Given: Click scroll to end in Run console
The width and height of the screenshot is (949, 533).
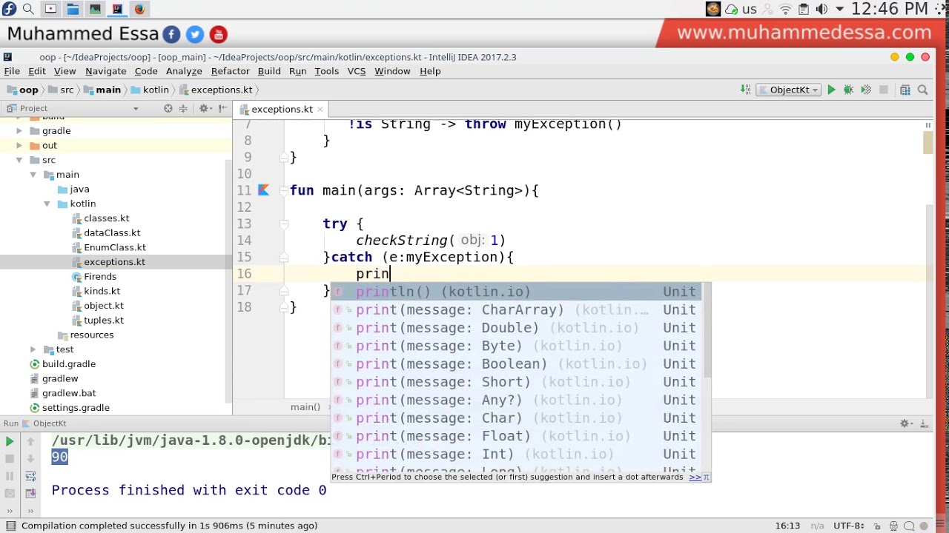Looking at the screenshot, I should point(30,493).
